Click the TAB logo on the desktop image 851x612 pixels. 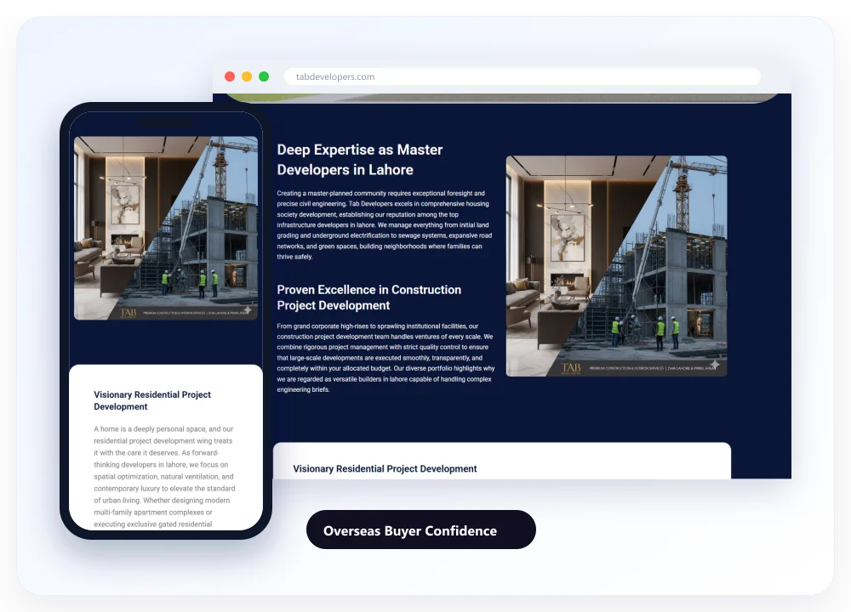click(571, 369)
